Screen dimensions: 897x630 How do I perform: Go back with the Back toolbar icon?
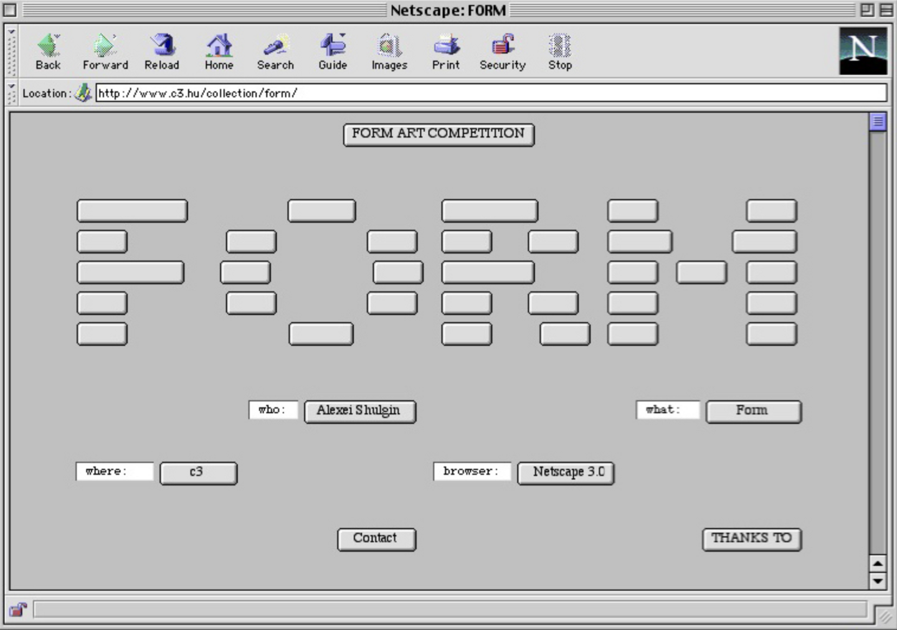pos(48,52)
